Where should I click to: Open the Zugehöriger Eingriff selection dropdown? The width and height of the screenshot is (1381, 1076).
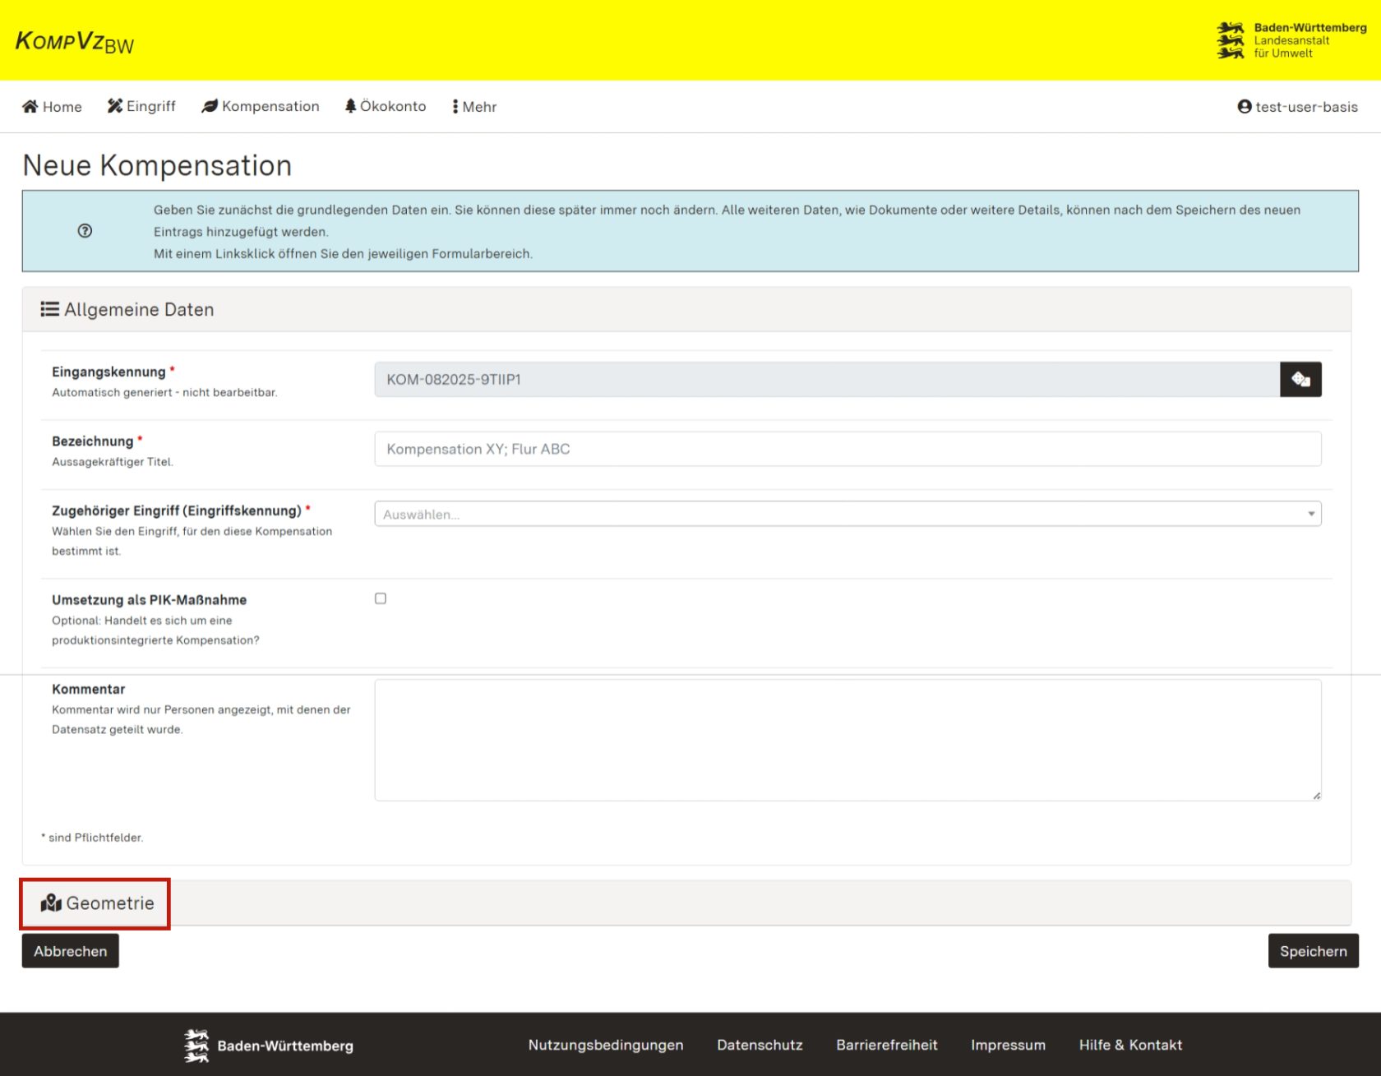(x=847, y=513)
